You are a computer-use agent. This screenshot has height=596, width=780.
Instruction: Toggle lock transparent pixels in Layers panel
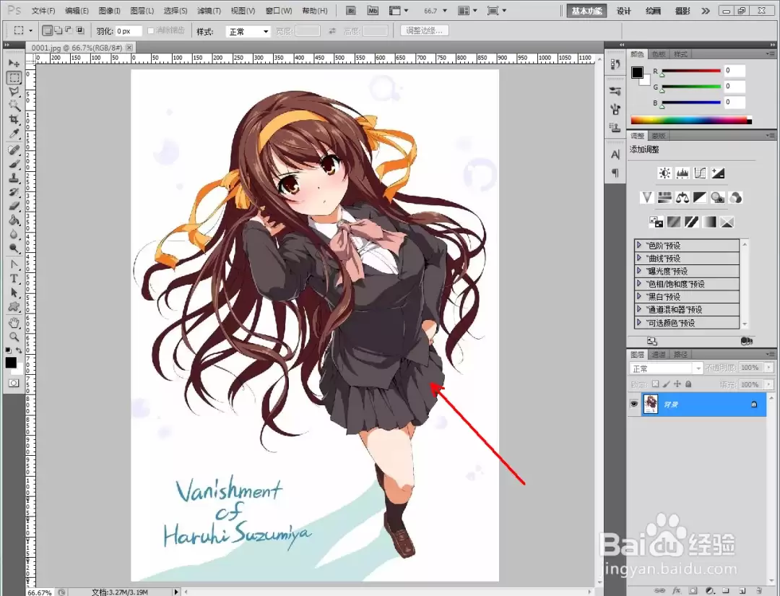pos(655,384)
